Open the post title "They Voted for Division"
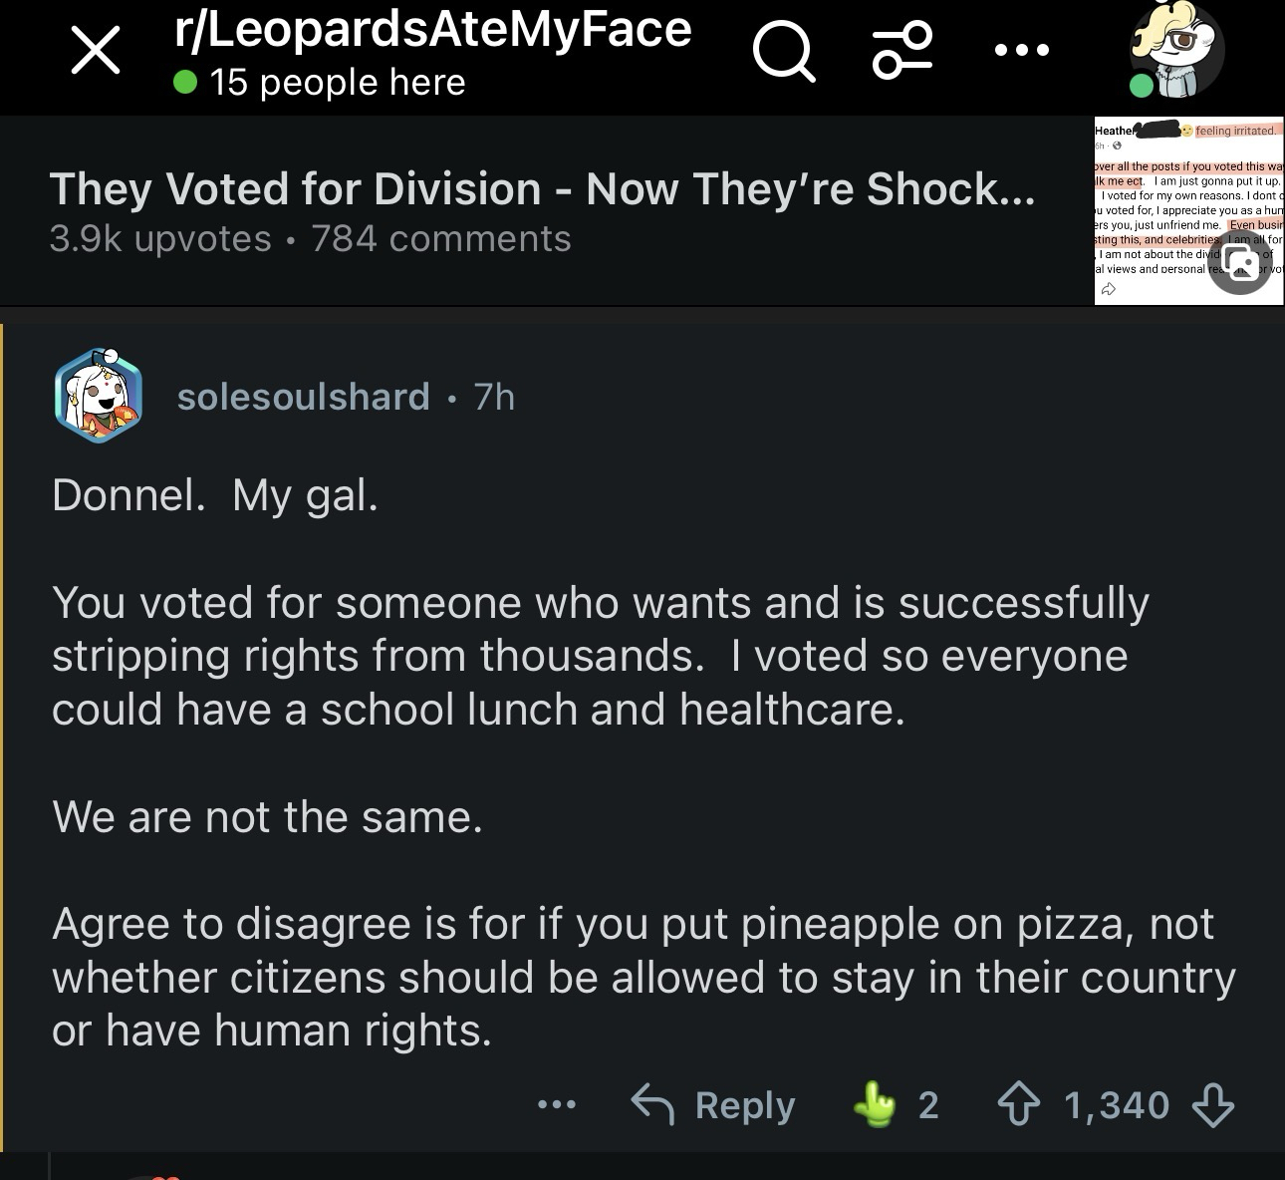This screenshot has height=1180, width=1285. (542, 188)
